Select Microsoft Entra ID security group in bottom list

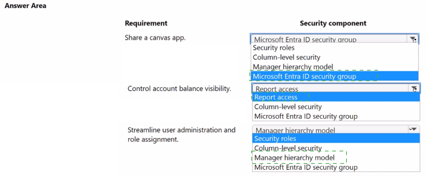point(306,167)
